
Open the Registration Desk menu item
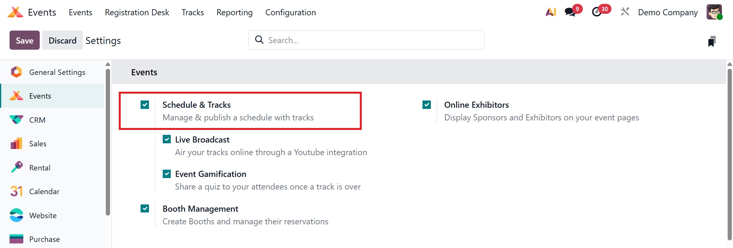pyautogui.click(x=137, y=12)
